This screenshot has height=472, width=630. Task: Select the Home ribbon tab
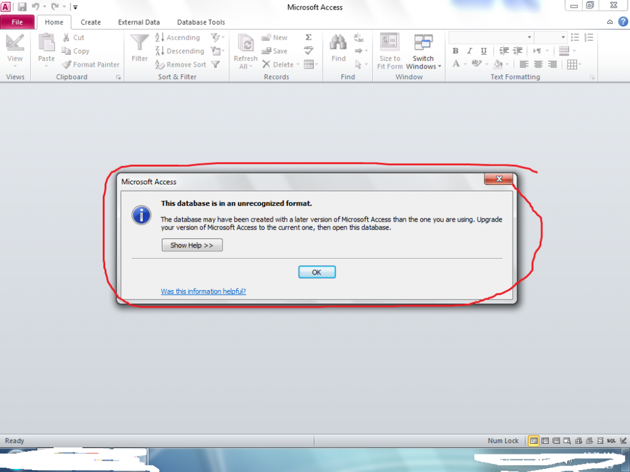point(54,22)
